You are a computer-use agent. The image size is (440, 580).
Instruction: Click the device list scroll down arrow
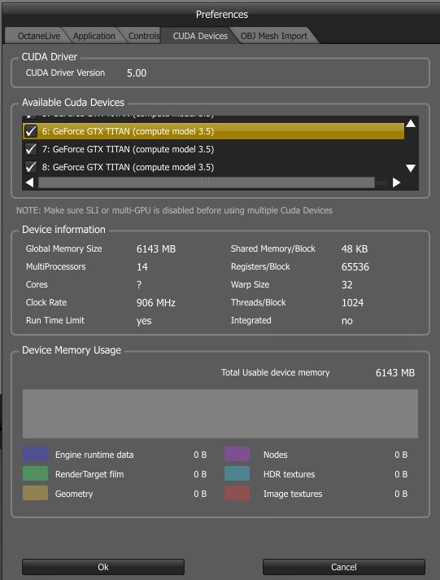(x=411, y=169)
